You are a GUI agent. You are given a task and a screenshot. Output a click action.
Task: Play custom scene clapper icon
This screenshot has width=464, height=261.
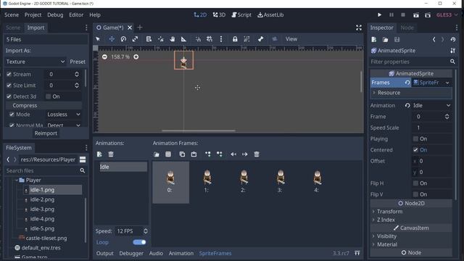coord(428,14)
